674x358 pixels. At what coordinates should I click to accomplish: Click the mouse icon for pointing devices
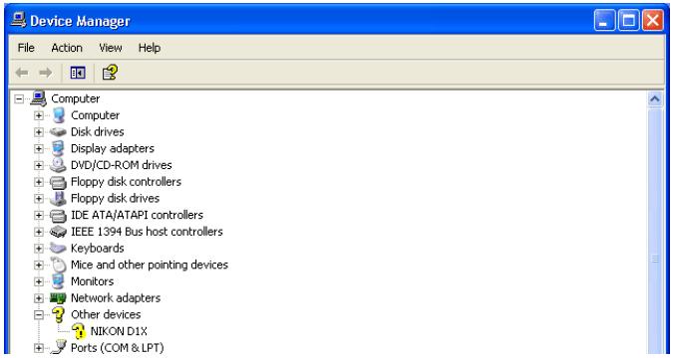58,265
